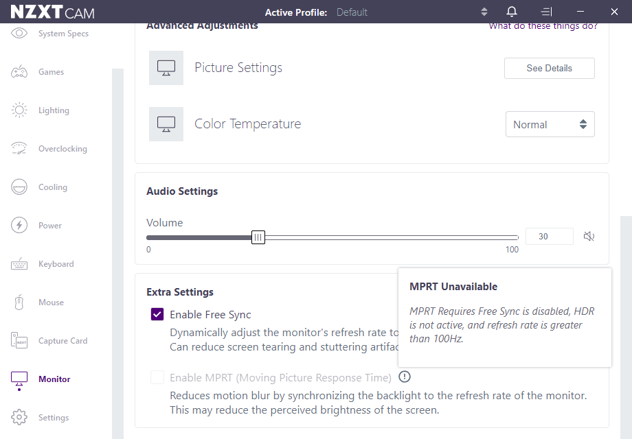Toggle the Enable MPRT checkbox
The height and width of the screenshot is (439, 632).
[x=157, y=377]
